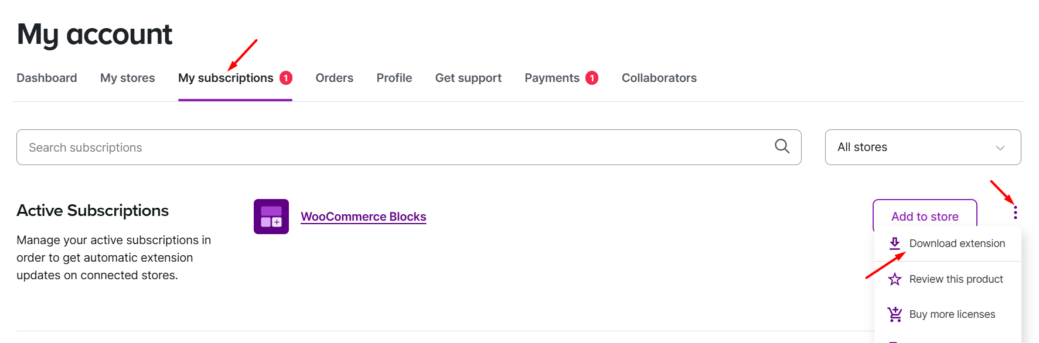Click the download arrow icon

pyautogui.click(x=894, y=243)
